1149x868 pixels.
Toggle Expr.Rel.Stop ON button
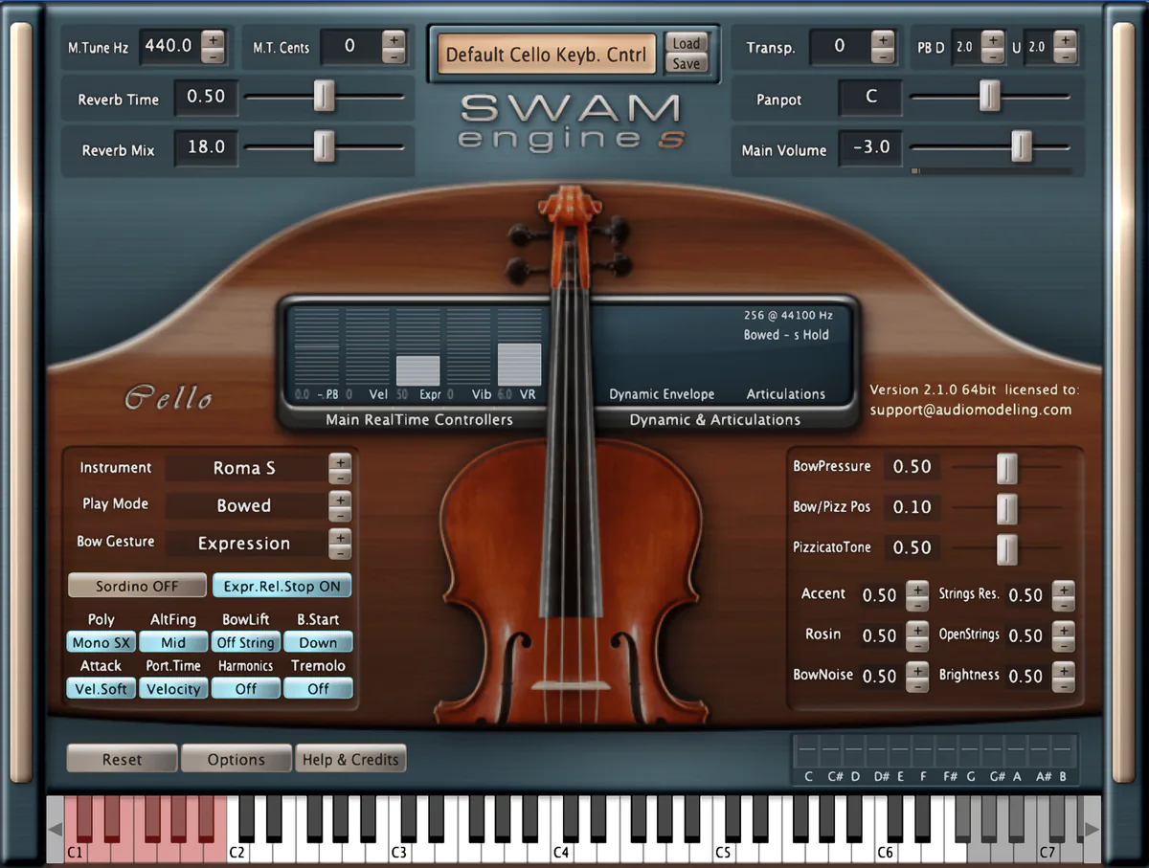point(282,586)
